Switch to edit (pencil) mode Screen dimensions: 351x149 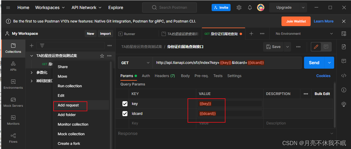point(316,47)
